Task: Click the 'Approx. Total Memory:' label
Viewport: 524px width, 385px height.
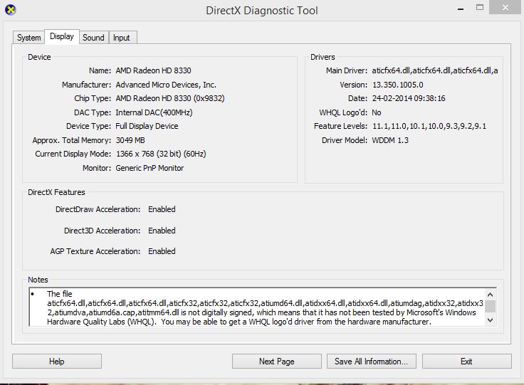Action: [x=71, y=140]
